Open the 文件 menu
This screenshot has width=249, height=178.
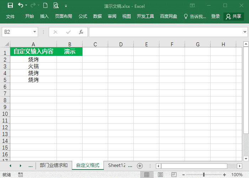10,16
